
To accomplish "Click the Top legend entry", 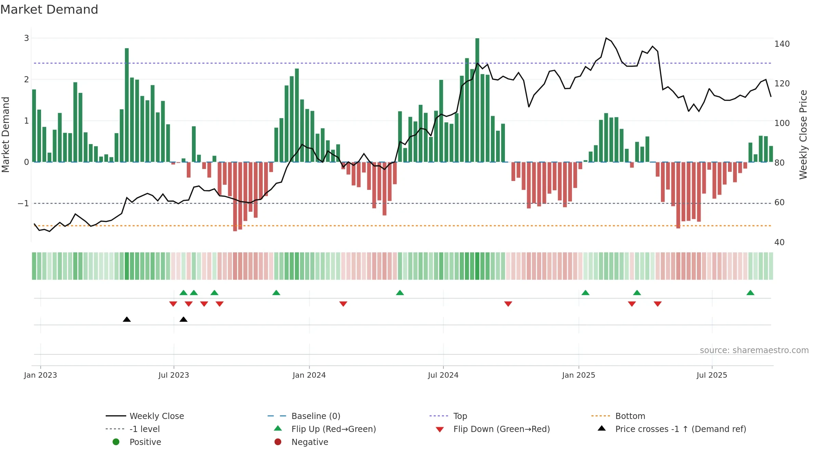I will click(x=448, y=416).
